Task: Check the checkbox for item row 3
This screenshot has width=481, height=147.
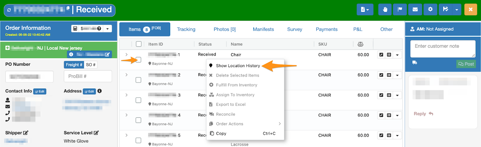Action: pos(138,100)
